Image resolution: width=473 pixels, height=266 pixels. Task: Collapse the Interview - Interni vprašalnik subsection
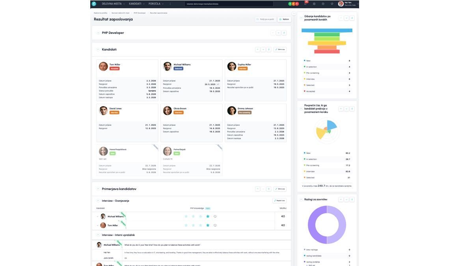point(98,235)
